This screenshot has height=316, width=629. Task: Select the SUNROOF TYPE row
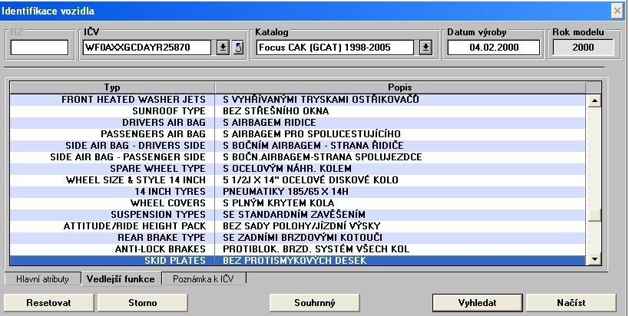(169, 111)
